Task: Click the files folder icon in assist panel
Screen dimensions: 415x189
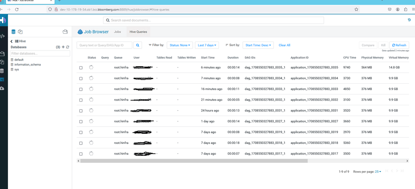Action: 65,31
